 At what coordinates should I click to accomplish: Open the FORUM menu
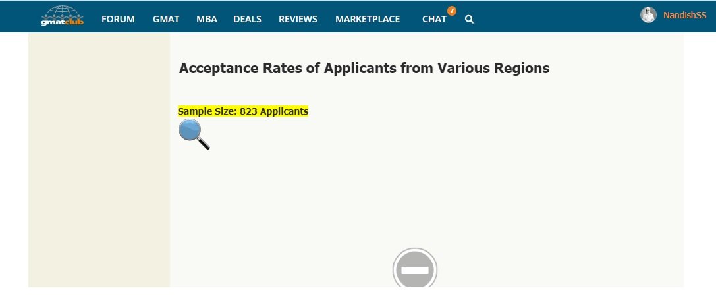click(118, 19)
